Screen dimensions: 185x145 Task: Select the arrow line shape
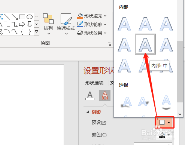pos(15,17)
